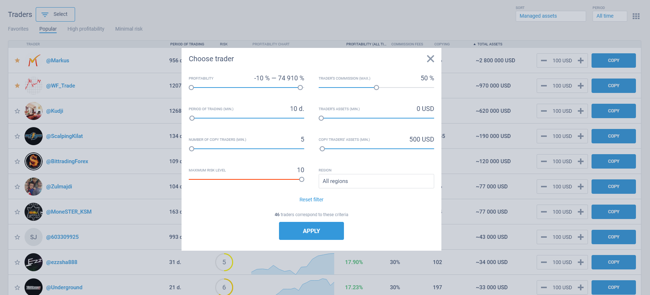Image resolution: width=650 pixels, height=295 pixels.
Task: Sort by the Total Assets column header
Action: click(489, 44)
